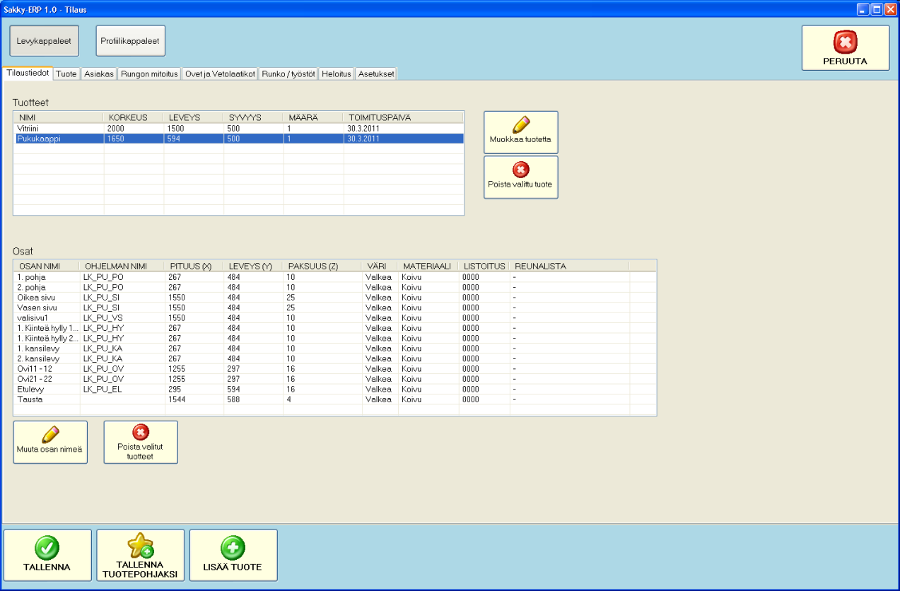Select the Profiilikappaleet button
This screenshot has width=900, height=591.
coord(130,41)
